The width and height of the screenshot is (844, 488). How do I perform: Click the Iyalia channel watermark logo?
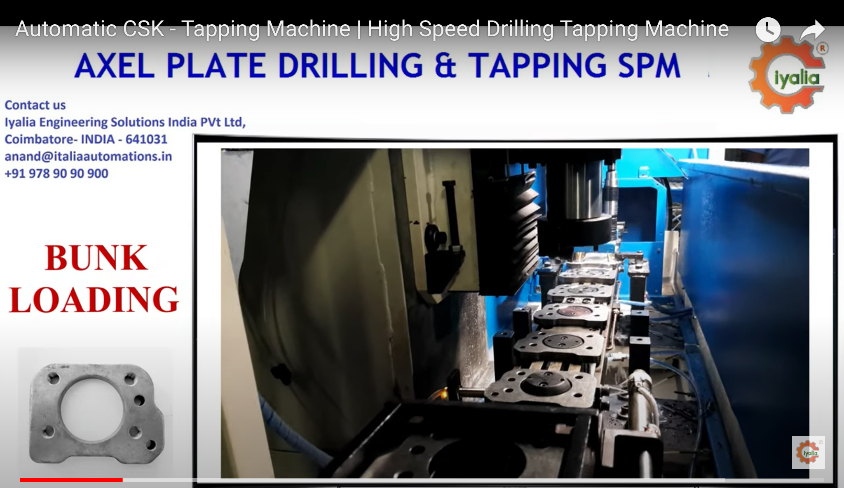[x=808, y=453]
